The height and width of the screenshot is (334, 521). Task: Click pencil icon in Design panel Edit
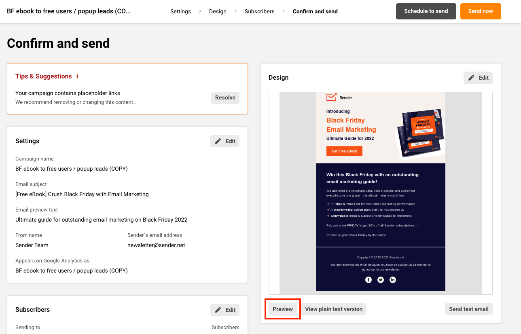pyautogui.click(x=471, y=78)
